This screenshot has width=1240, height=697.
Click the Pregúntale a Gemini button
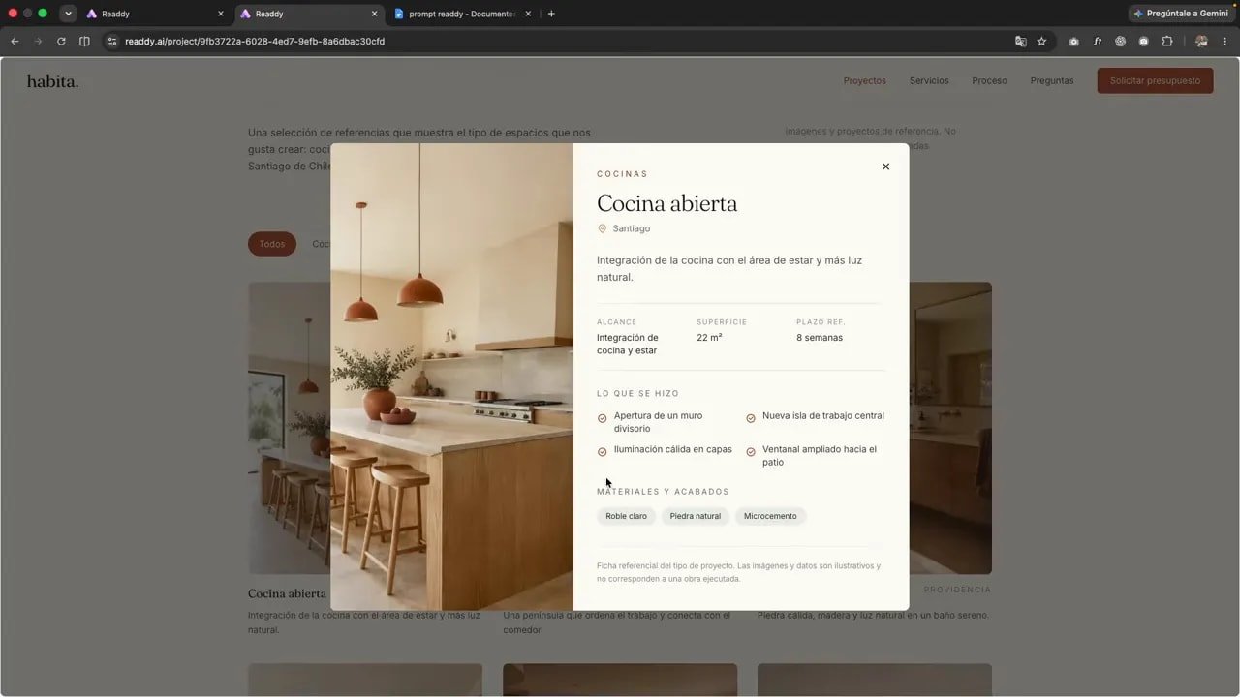1181,14
